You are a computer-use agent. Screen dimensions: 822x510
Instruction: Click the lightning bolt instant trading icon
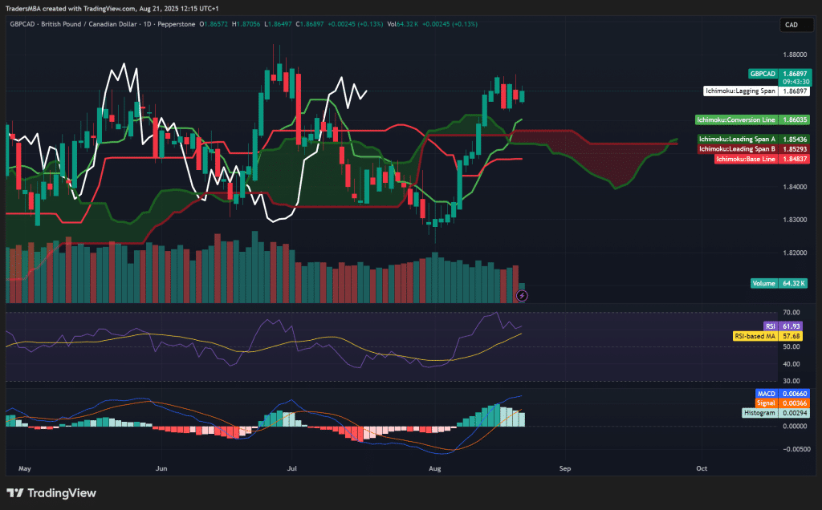click(x=523, y=296)
